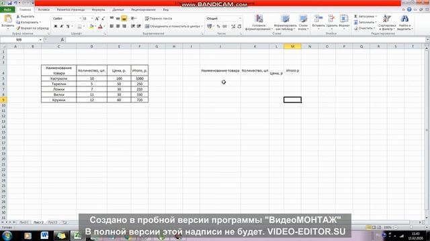This screenshot has height=241, width=430.
Task: Center cell text horizontally
Action: click(x=118, y=26)
